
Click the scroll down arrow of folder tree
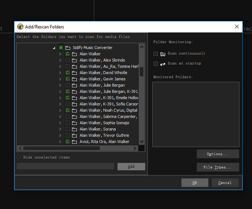142,141
